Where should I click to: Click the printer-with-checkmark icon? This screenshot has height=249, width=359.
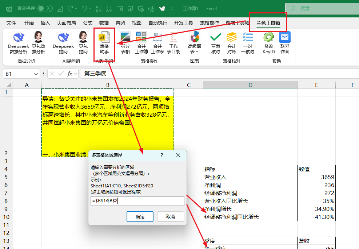click(151, 9)
